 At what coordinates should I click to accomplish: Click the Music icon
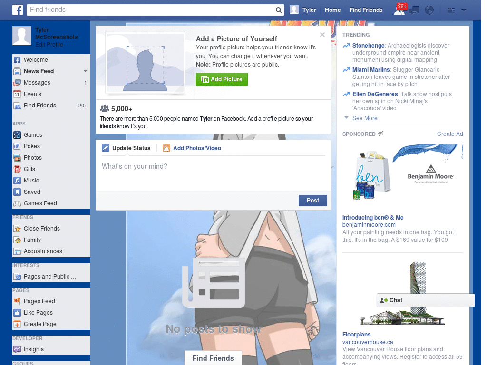pyautogui.click(x=17, y=180)
